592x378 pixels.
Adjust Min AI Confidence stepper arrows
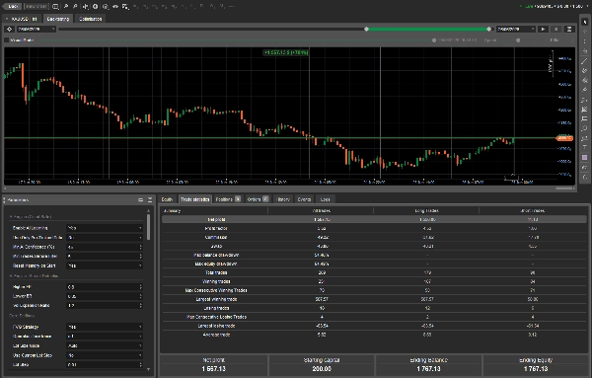pyautogui.click(x=140, y=247)
